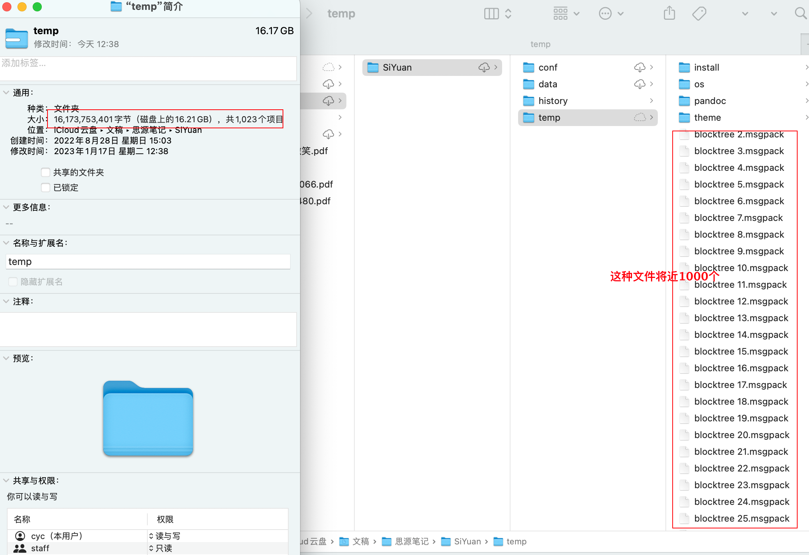Collapse the 通用 section
The width and height of the screenshot is (809, 555).
point(6,93)
